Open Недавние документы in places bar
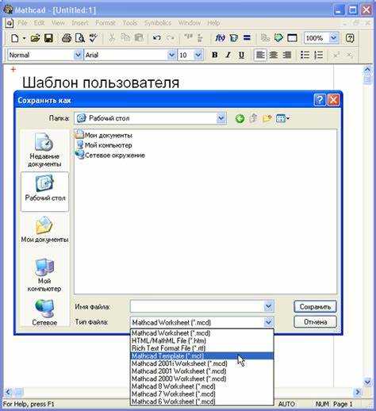376x411 pixels. pos(44,150)
